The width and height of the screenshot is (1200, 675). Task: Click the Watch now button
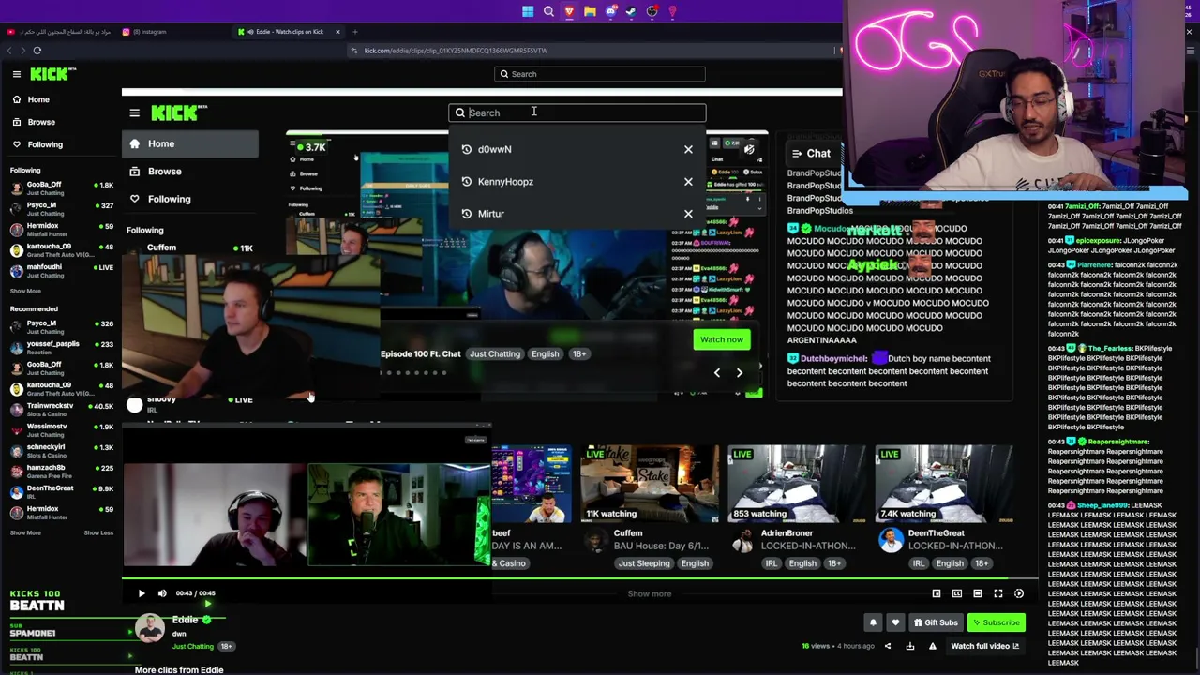722,339
